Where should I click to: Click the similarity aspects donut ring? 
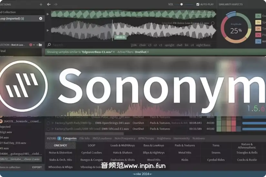[236, 27]
